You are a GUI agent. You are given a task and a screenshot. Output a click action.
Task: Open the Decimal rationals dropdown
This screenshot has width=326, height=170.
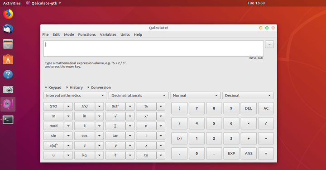click(x=139, y=96)
